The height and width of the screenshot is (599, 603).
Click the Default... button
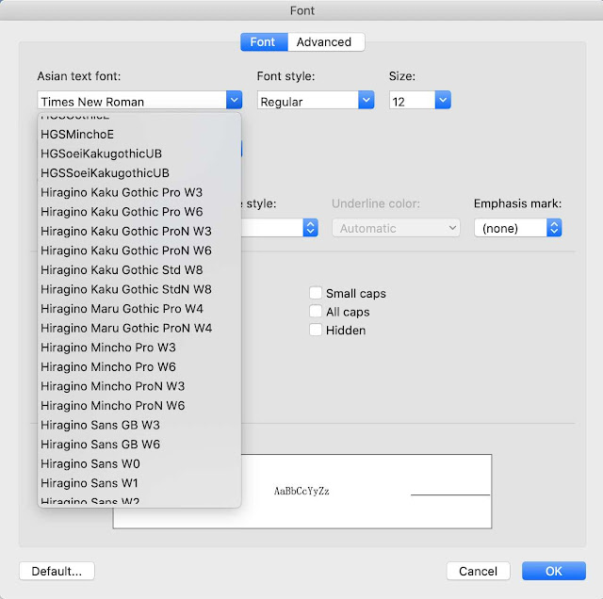(57, 571)
